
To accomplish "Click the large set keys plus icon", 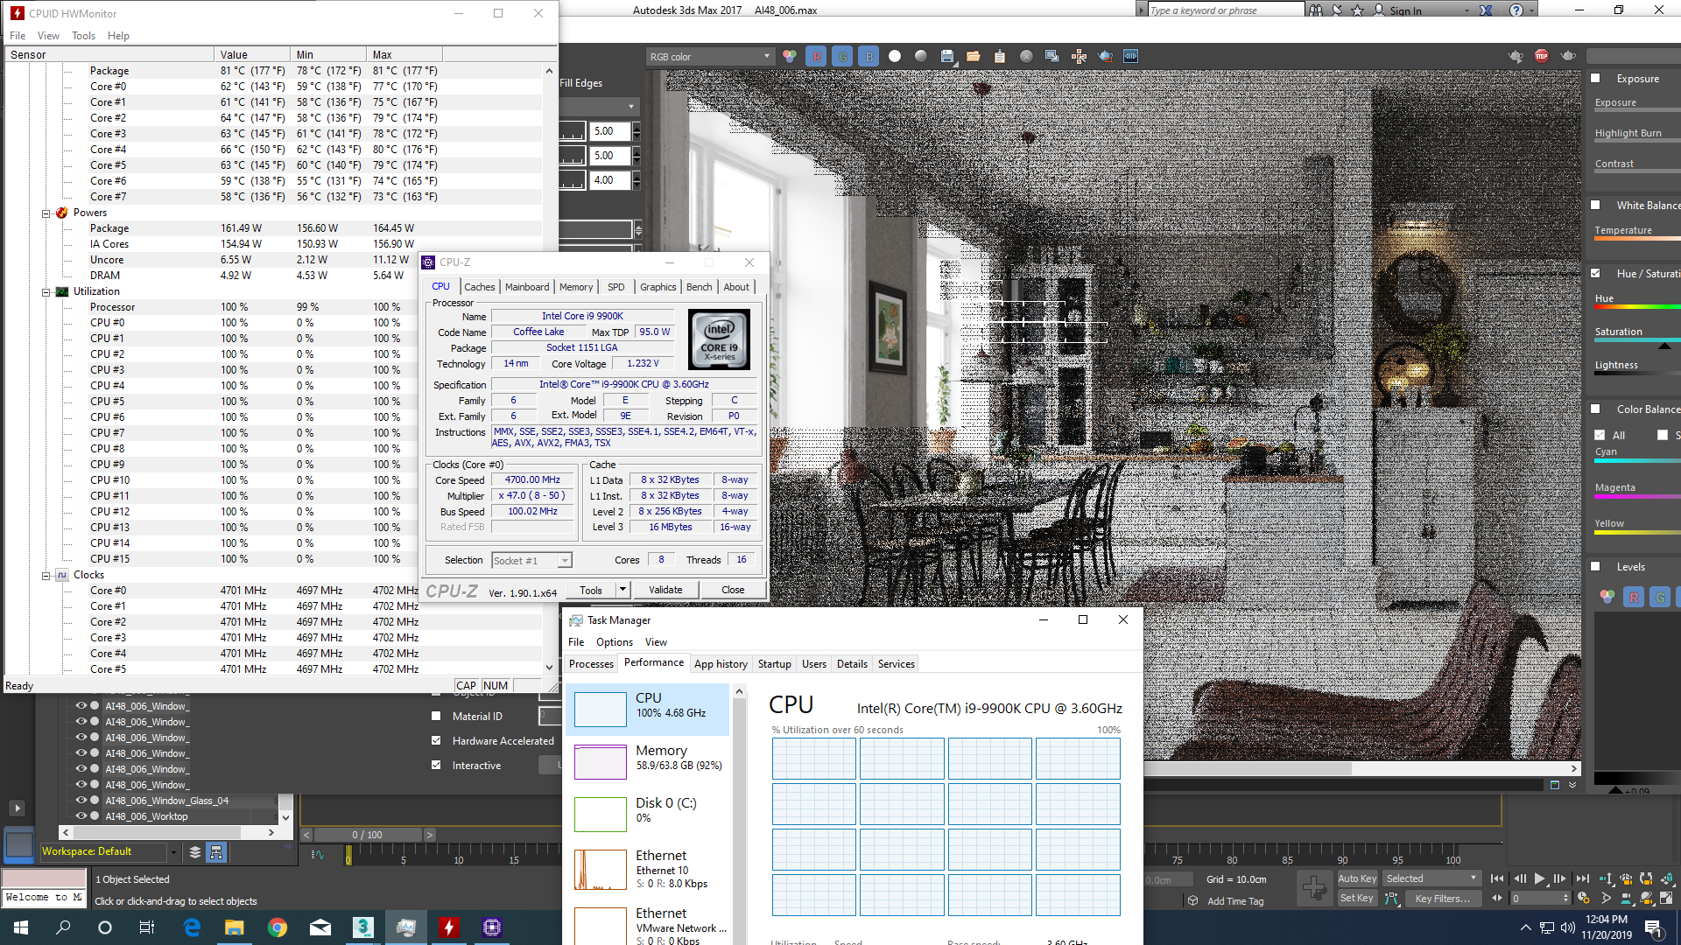I will coord(1314,888).
